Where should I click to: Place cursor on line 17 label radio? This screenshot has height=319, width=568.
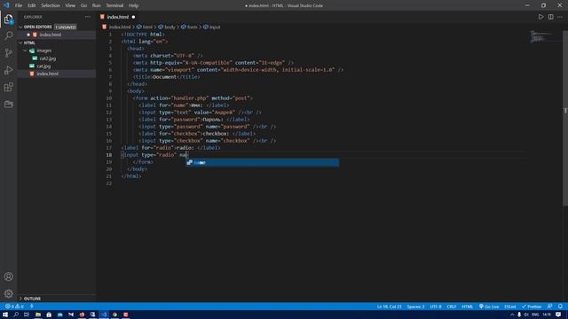tap(170, 148)
